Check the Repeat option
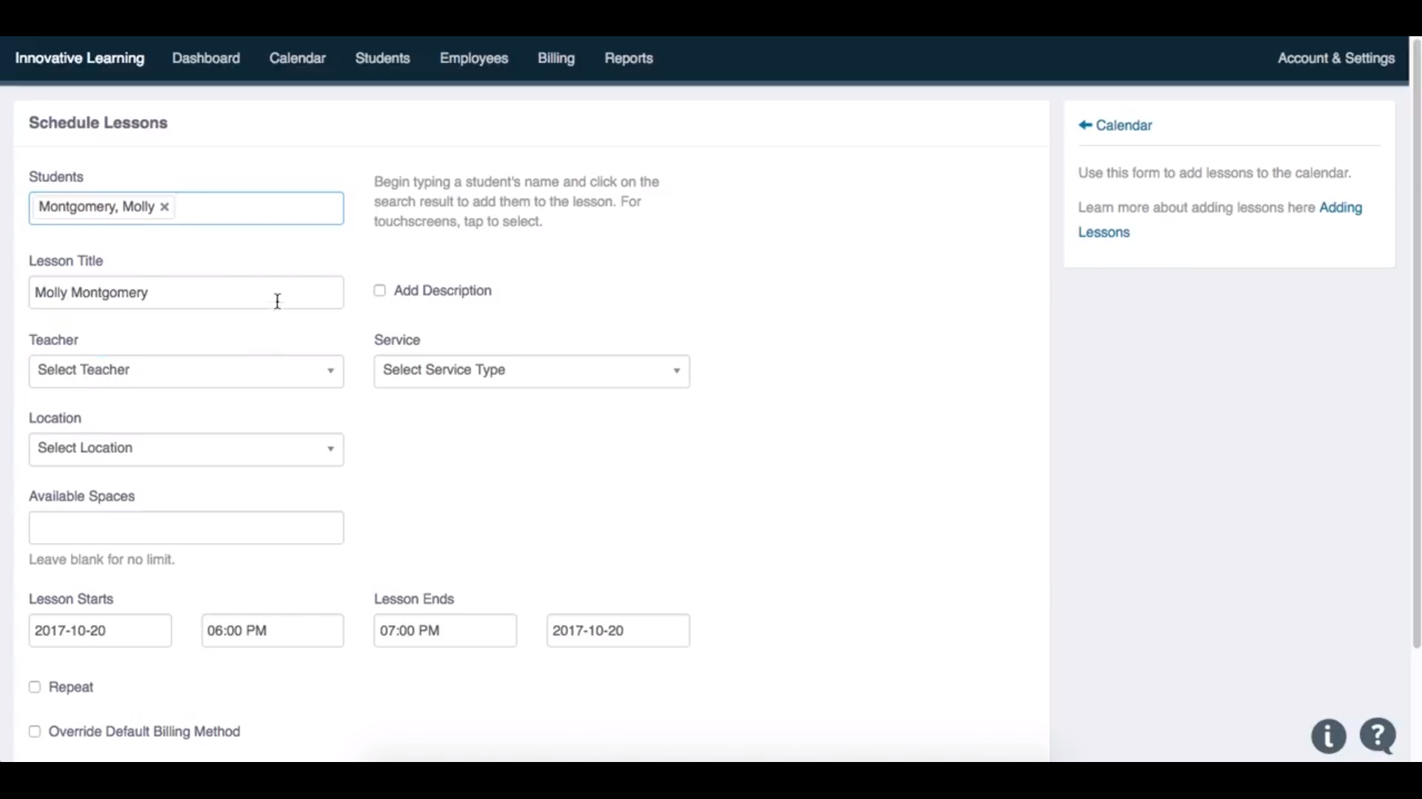This screenshot has width=1422, height=799. click(x=35, y=687)
